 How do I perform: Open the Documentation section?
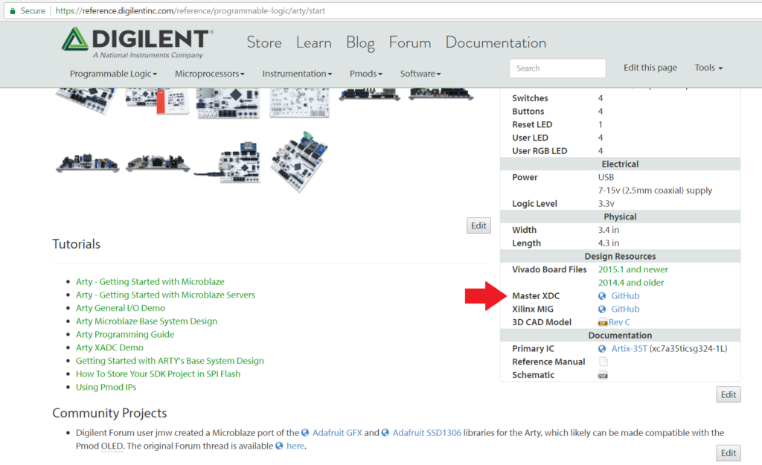[496, 42]
